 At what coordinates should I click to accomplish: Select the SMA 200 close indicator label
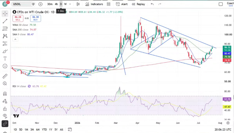20,30
